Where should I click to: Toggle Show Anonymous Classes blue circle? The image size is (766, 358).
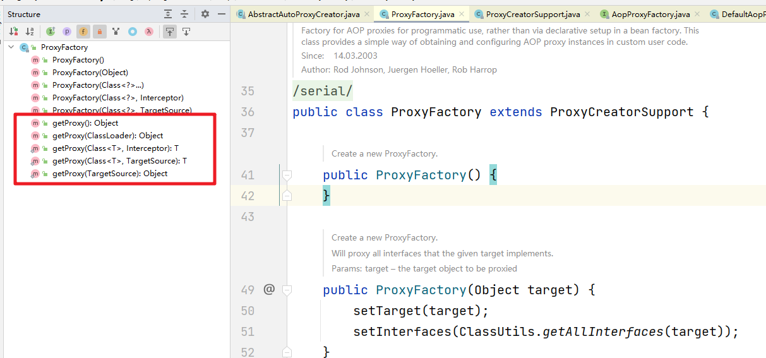tap(133, 31)
